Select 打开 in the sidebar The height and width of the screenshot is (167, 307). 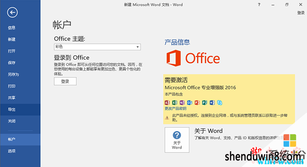point(20,51)
